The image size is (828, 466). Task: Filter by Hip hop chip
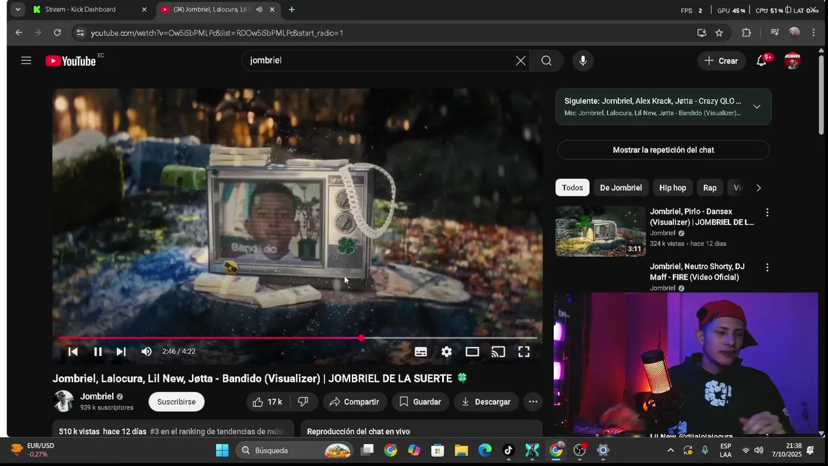pyautogui.click(x=673, y=188)
